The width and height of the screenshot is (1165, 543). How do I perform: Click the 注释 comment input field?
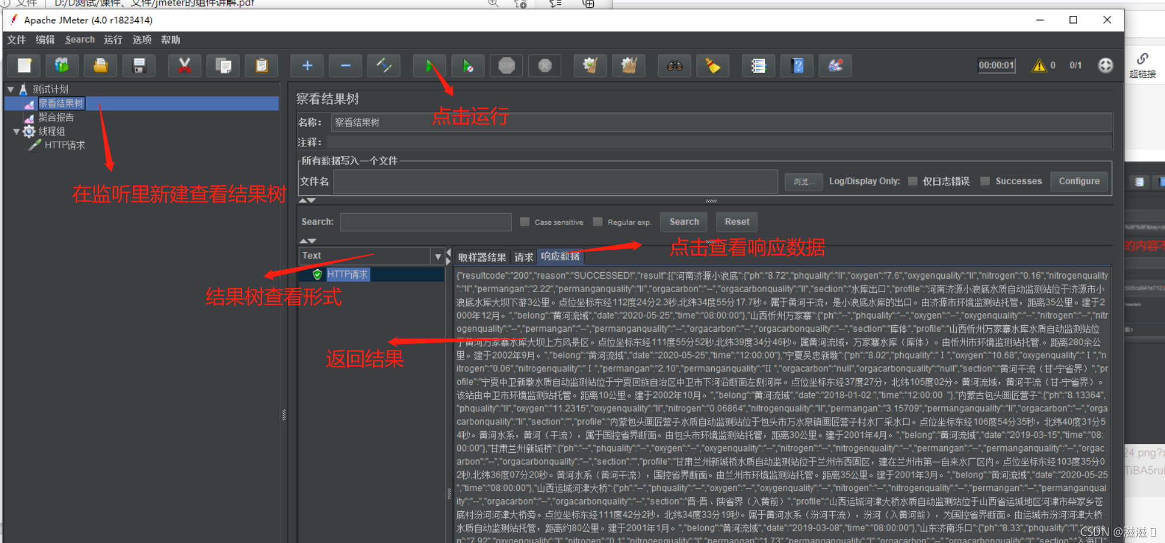tap(719, 142)
